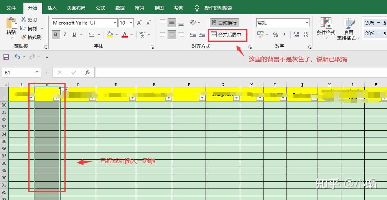Increase font size with larger A
The height and width of the screenshot is (200, 387).
coord(139,23)
